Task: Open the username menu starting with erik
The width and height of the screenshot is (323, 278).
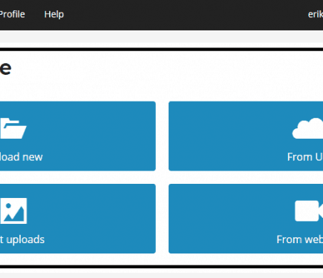Action: 316,14
